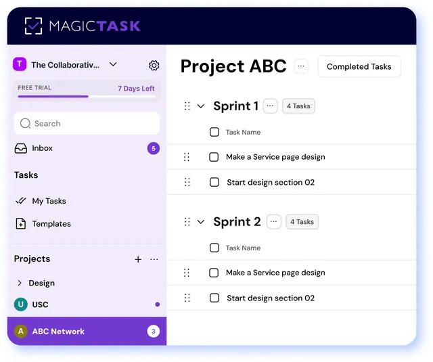Click the Sprint 1 4 Tasks badge
Viewport: 433px width, 362px height.
[298, 106]
